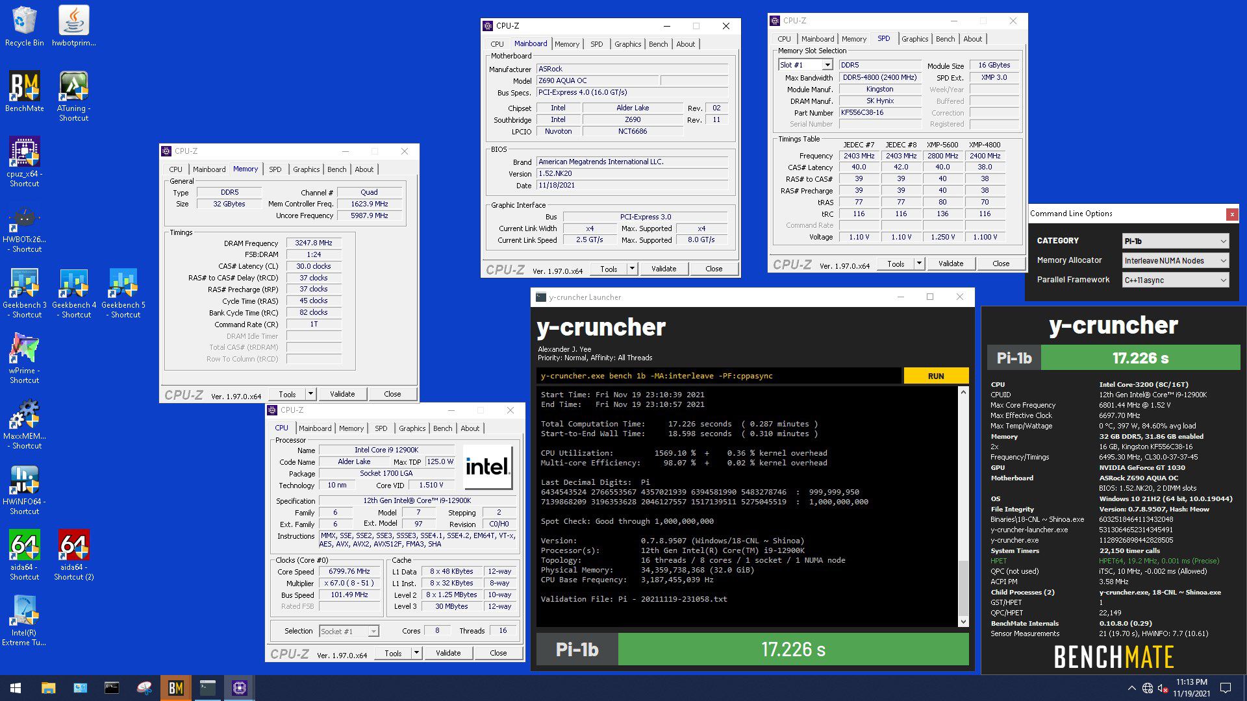Expand Tools dropdown arrow in CPU tab CPU-Z window

[x=416, y=653]
